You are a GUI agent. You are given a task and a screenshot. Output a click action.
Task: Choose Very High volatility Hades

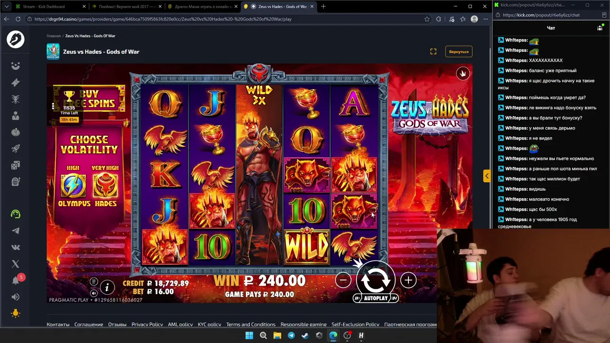pos(105,187)
